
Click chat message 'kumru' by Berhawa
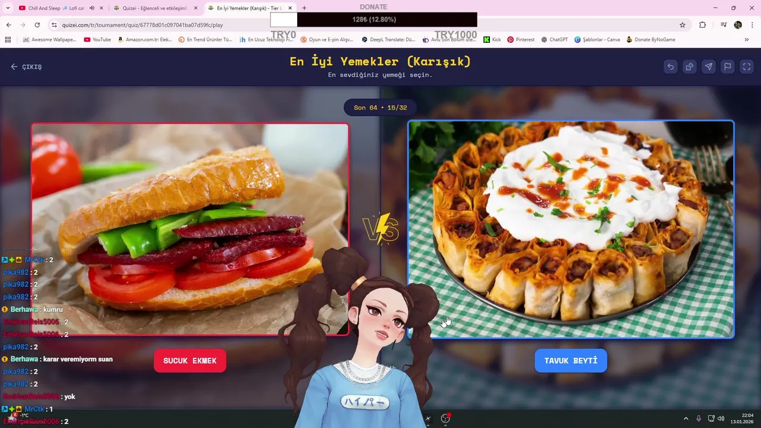(x=53, y=310)
